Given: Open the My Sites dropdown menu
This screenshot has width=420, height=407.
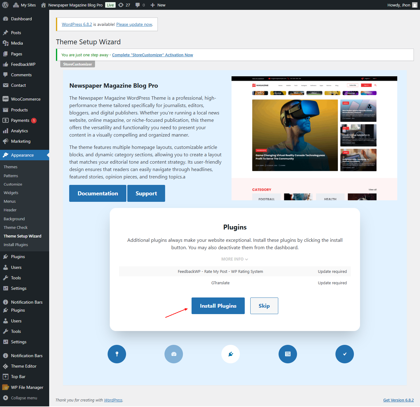Looking at the screenshot, I should pyautogui.click(x=24, y=5).
